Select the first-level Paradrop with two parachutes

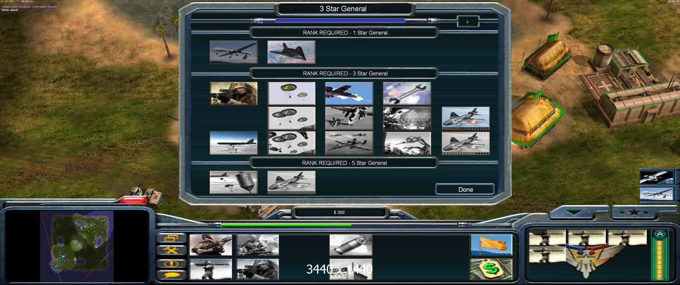(291, 94)
